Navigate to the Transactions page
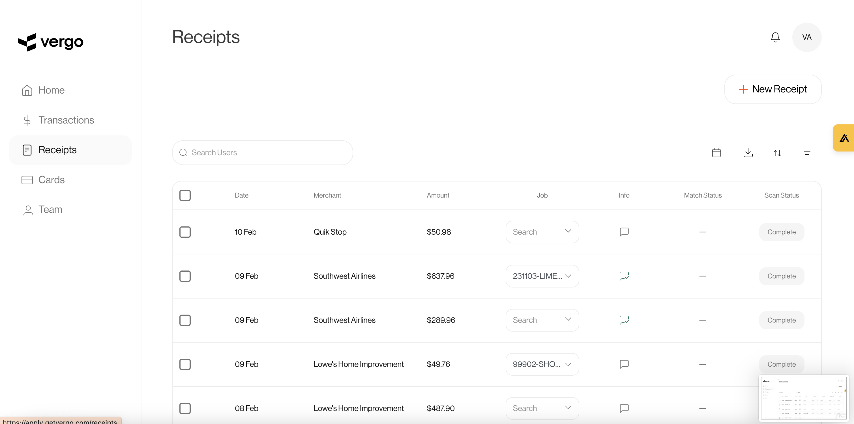The width and height of the screenshot is (854, 424). (x=66, y=120)
